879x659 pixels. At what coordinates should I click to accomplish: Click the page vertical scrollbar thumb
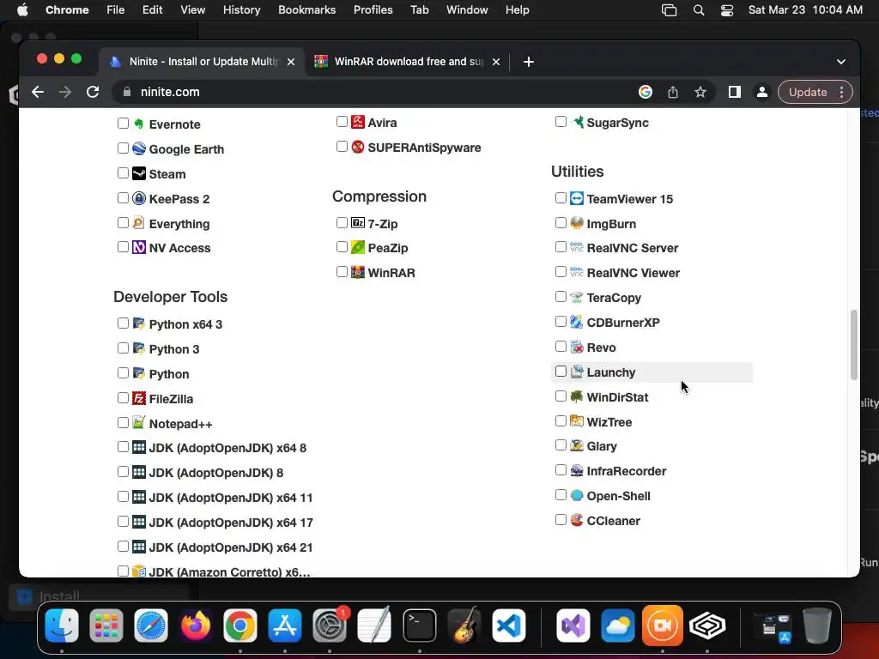(854, 344)
